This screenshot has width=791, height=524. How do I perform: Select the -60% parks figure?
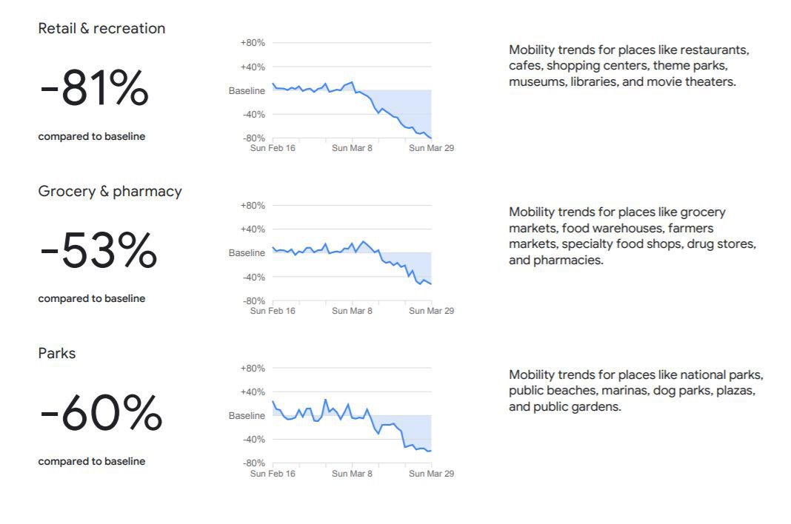pos(101,414)
